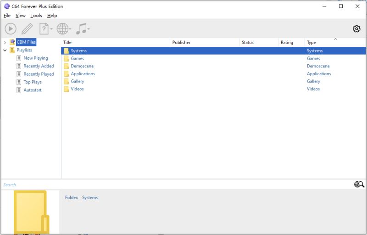This screenshot has height=235, width=367.
Task: Select the Videos folder row
Action: pyautogui.click(x=213, y=89)
